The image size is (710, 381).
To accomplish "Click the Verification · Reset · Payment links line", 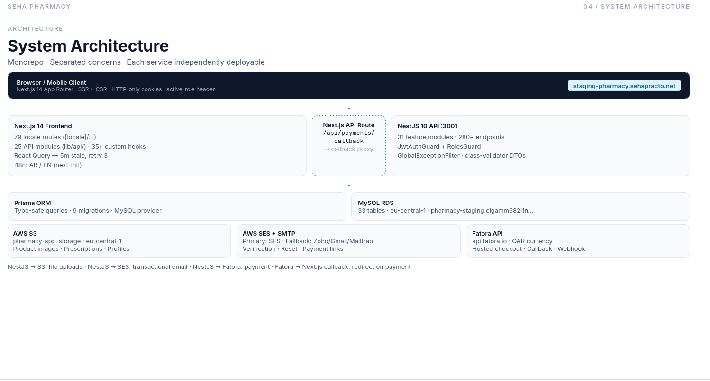I will coord(293,249).
